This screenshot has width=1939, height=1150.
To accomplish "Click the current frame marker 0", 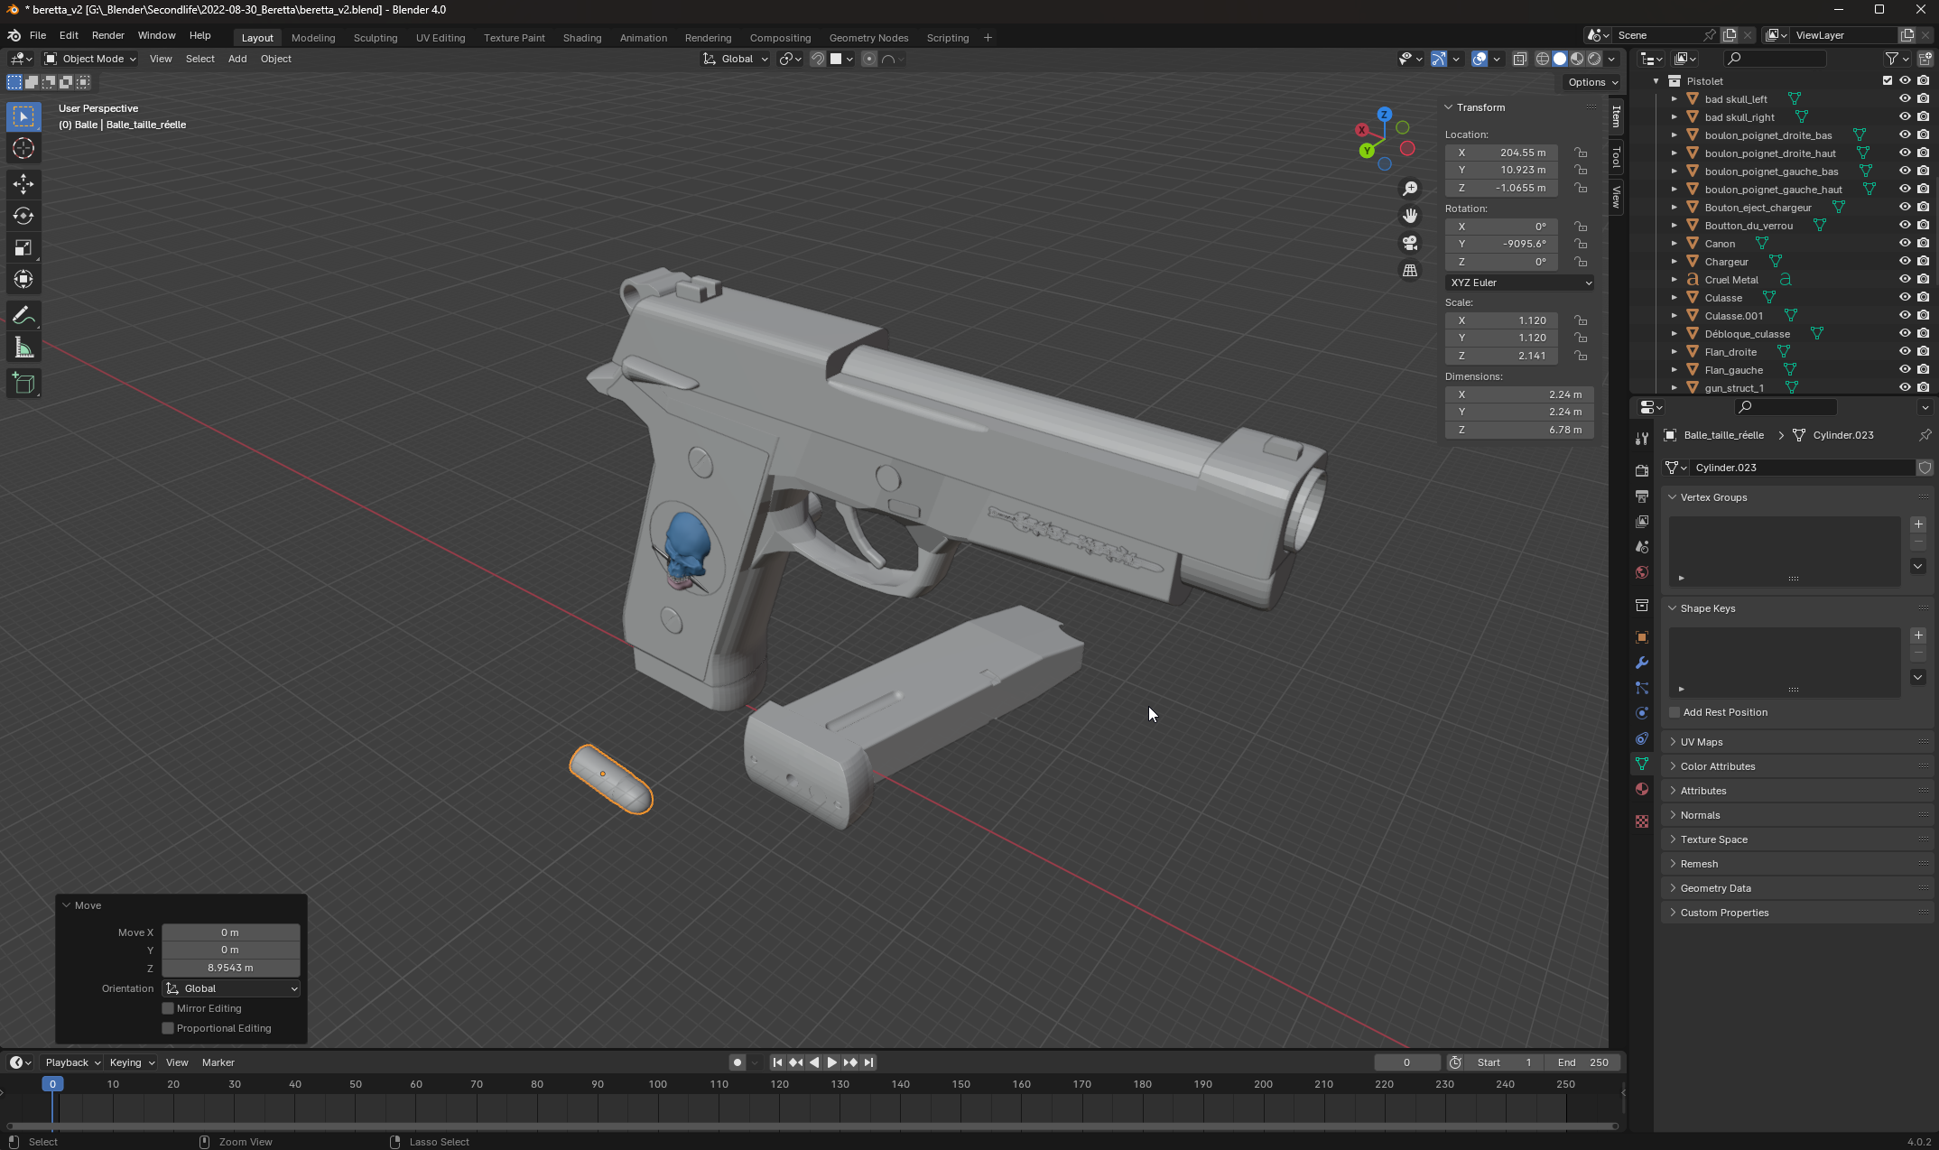I will point(52,1084).
